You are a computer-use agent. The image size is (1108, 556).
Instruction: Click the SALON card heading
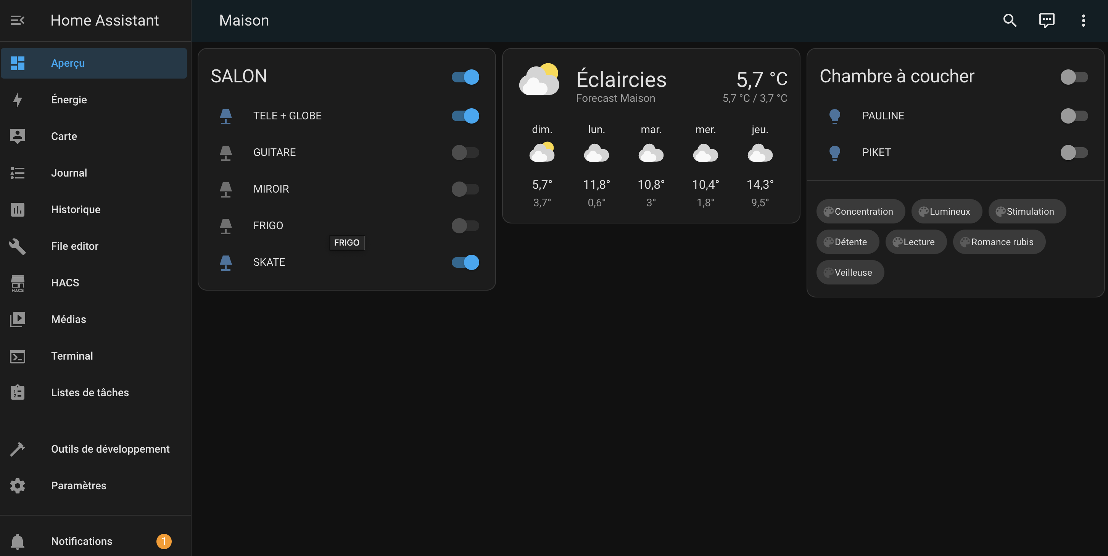(x=239, y=77)
